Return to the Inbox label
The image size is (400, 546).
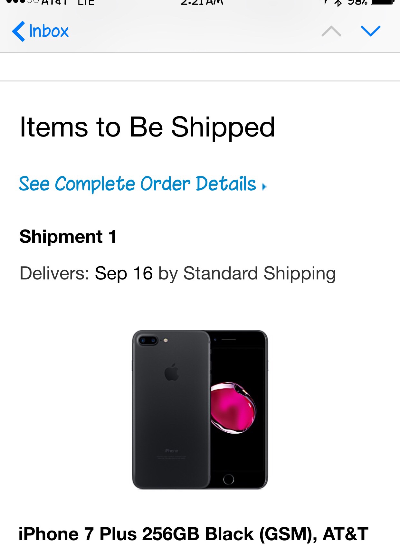49,31
